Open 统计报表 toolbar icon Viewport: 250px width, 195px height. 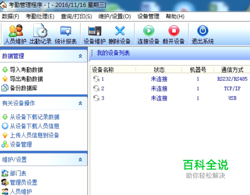(x=65, y=31)
